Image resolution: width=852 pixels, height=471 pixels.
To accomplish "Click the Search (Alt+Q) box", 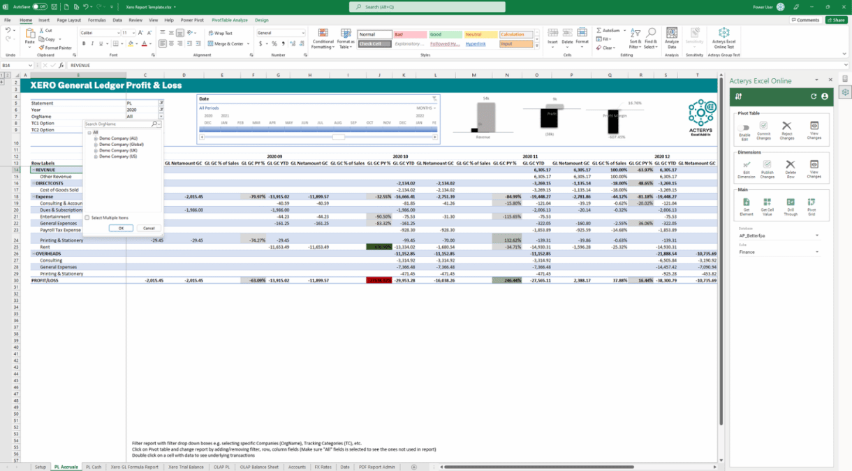I will click(x=427, y=6).
